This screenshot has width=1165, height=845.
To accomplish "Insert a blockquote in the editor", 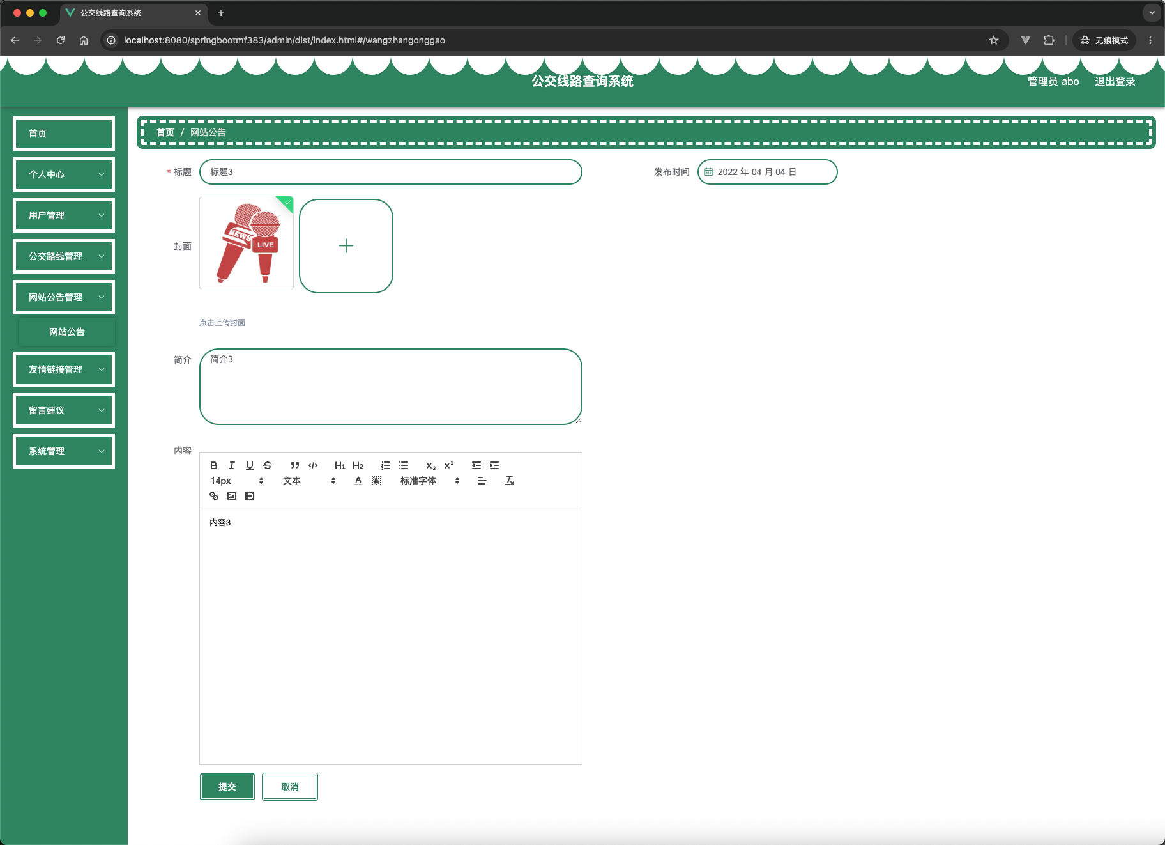I will (295, 465).
